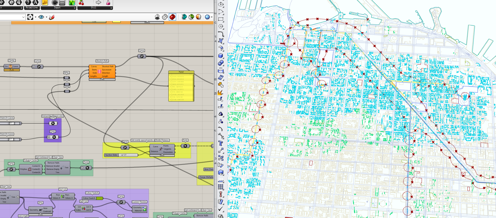
Task: Turn off geometry preview with the dark blob icon
Action: (x=157, y=17)
